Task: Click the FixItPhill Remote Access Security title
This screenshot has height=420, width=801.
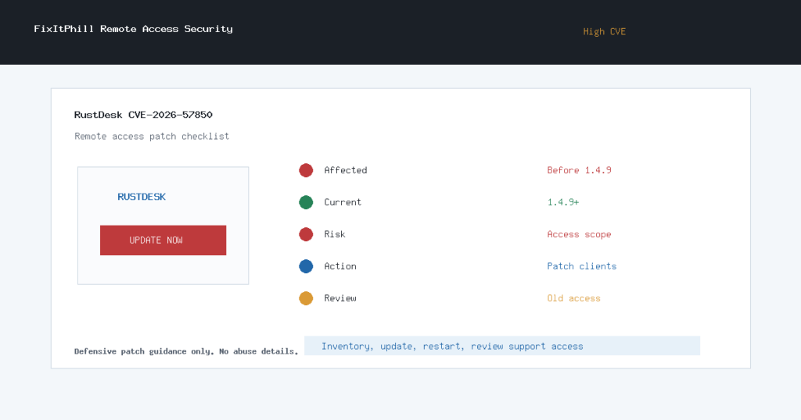Action: click(x=133, y=29)
